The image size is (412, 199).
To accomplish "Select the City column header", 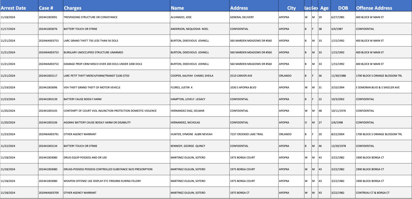I will pos(291,5).
